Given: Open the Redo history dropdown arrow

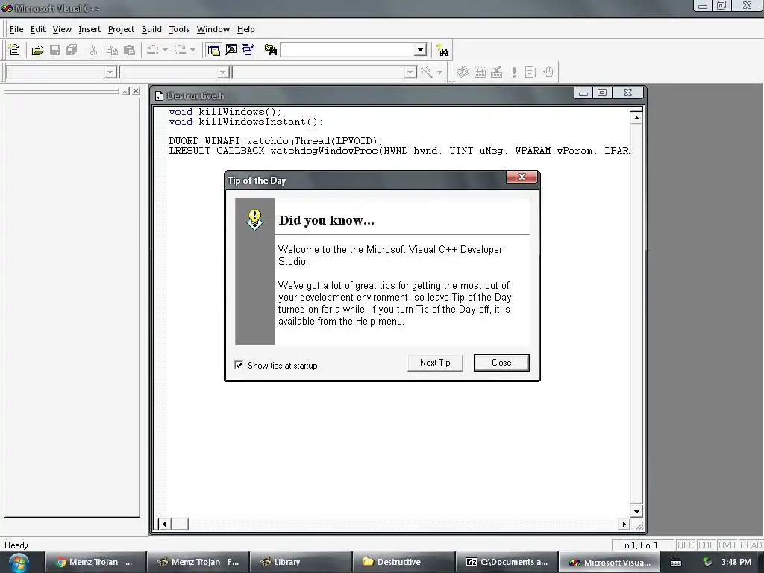Looking at the screenshot, I should (x=192, y=50).
